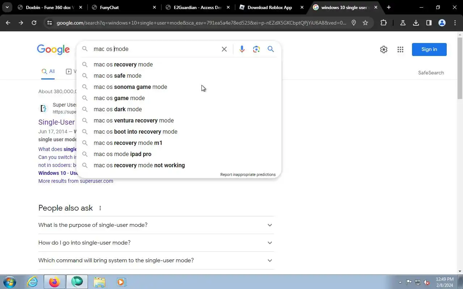The image size is (463, 289).
Task: Choose suggestion 'mac os mode ipad pro'
Action: (x=179, y=154)
